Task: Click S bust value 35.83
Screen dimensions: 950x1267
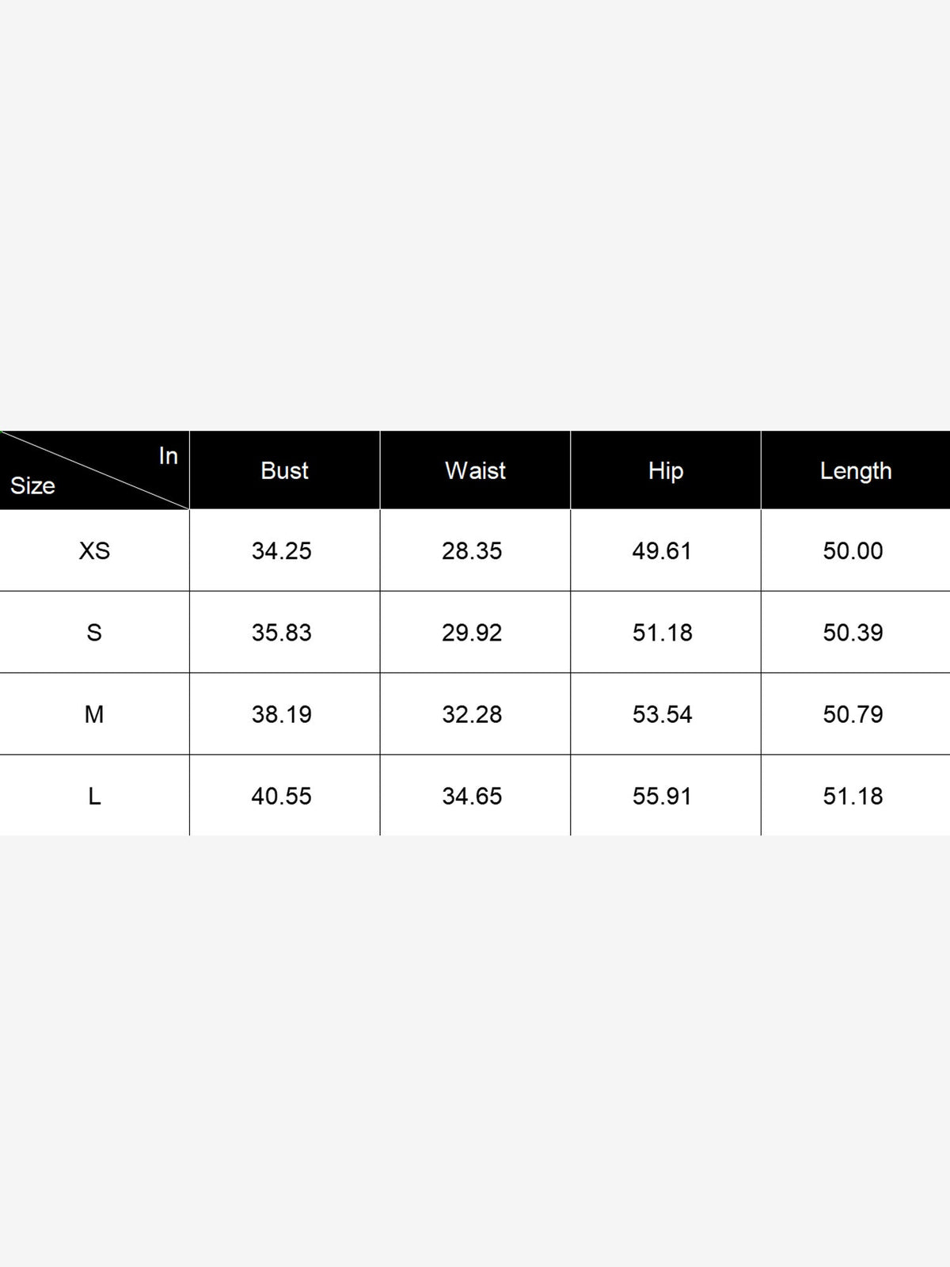Action: 282,632
